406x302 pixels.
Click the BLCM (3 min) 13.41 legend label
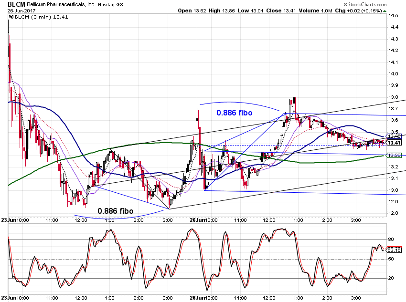[x=42, y=17]
